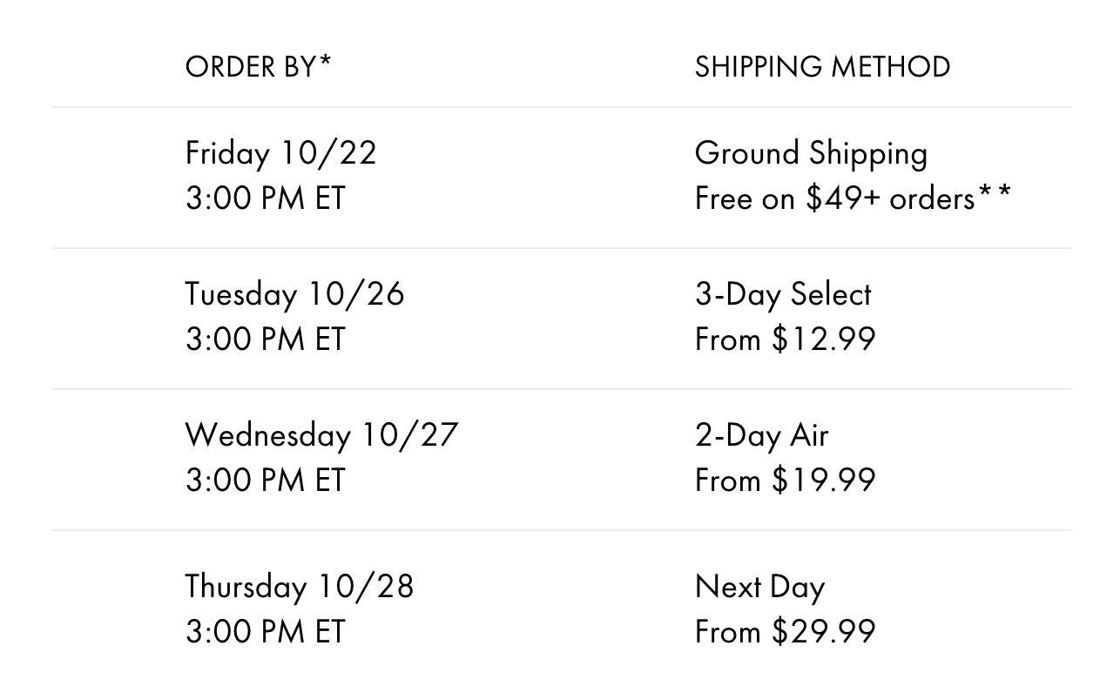Click 3:00 PM ET under Wednesday 10/27
The image size is (1120, 679).
[265, 481]
